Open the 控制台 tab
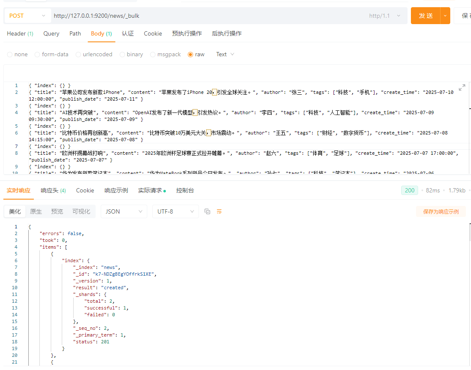The width and height of the screenshot is (471, 370). tap(185, 191)
